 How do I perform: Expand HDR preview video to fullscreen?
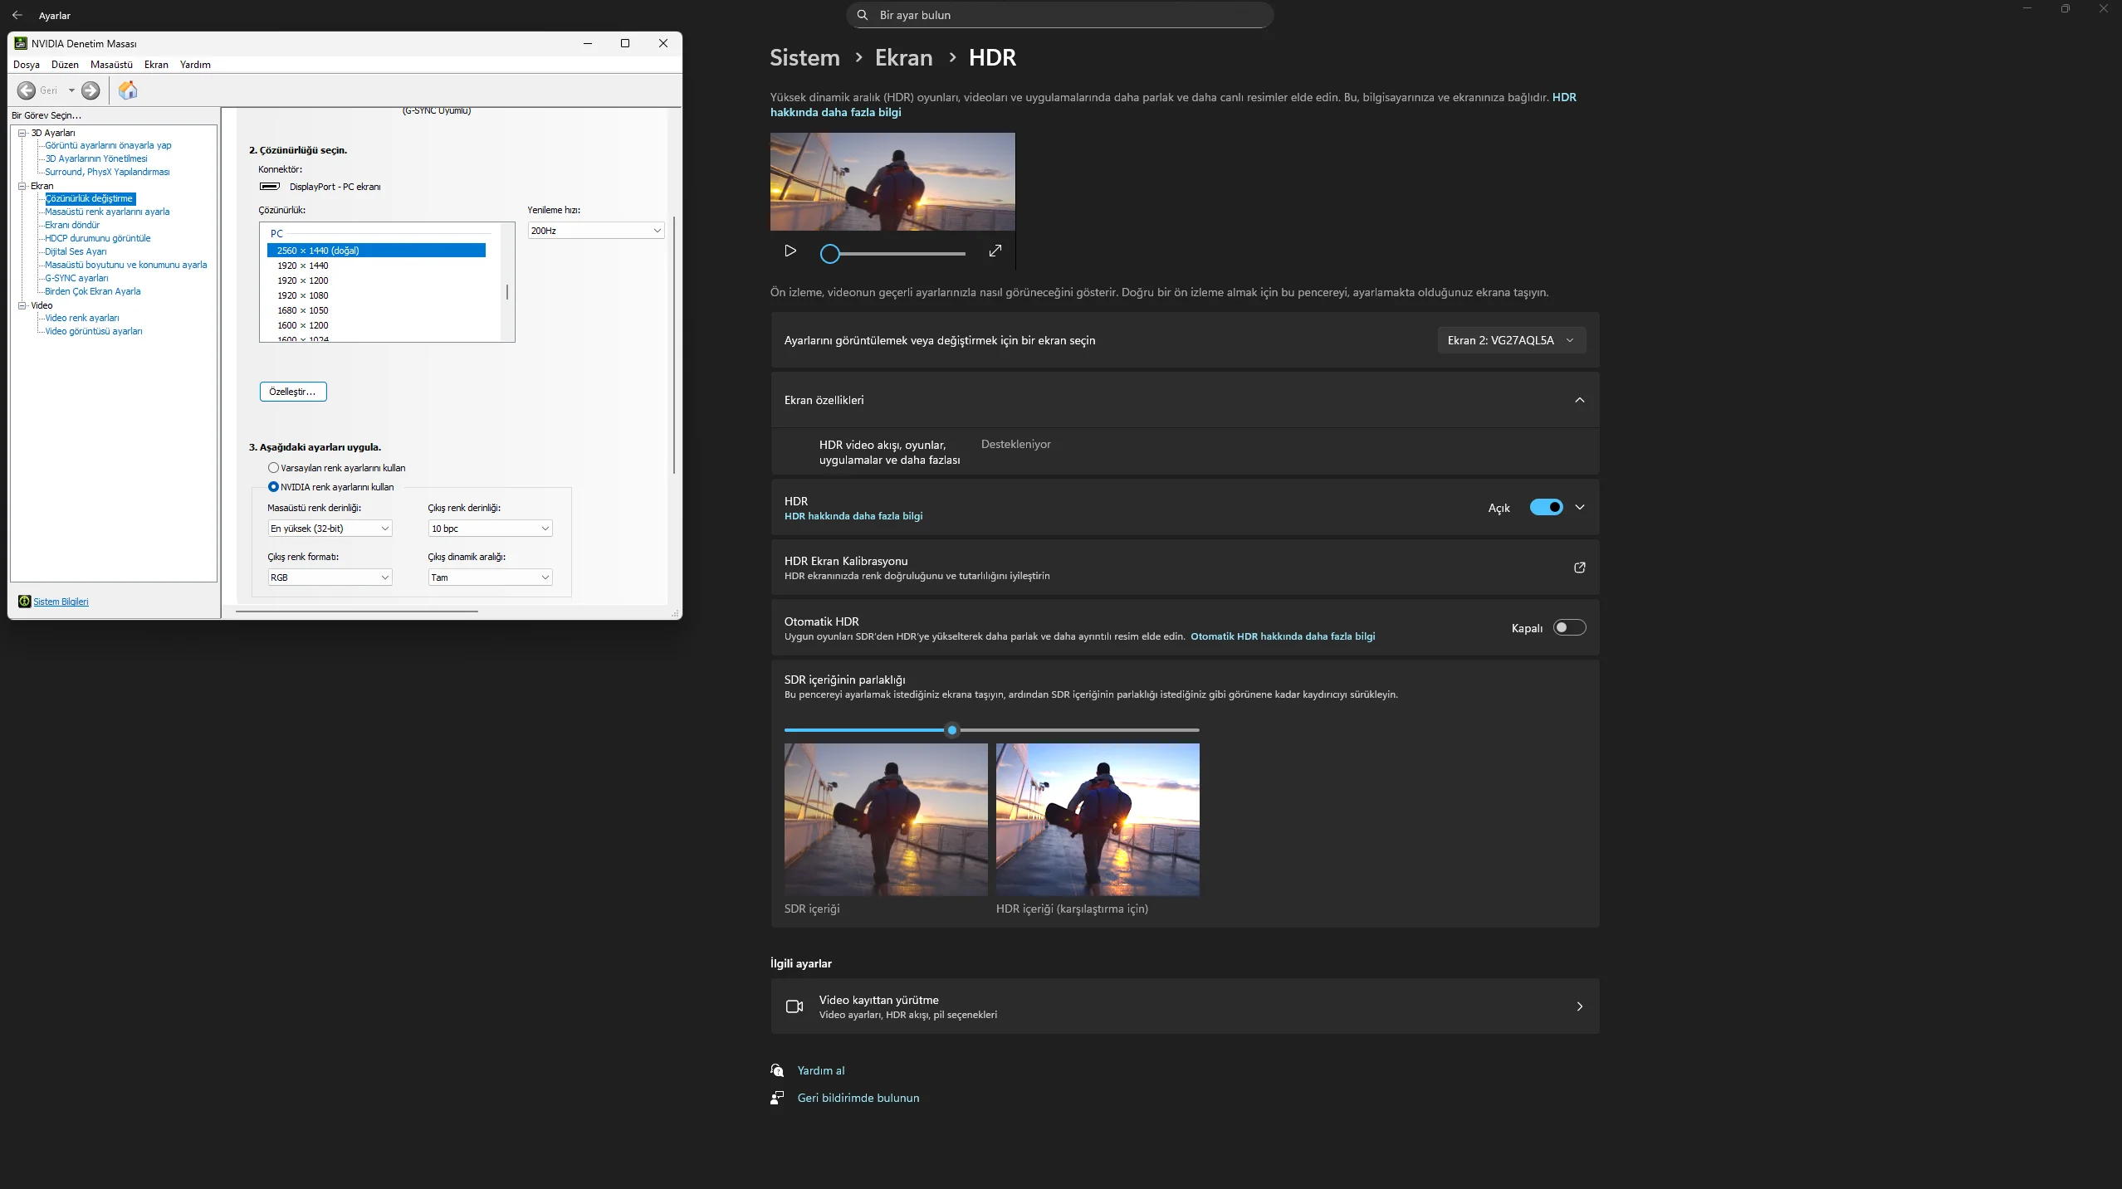[995, 251]
